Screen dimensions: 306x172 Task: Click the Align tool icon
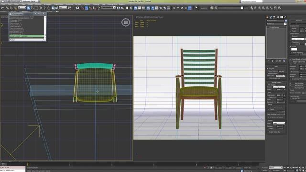pyautogui.click(x=122, y=8)
